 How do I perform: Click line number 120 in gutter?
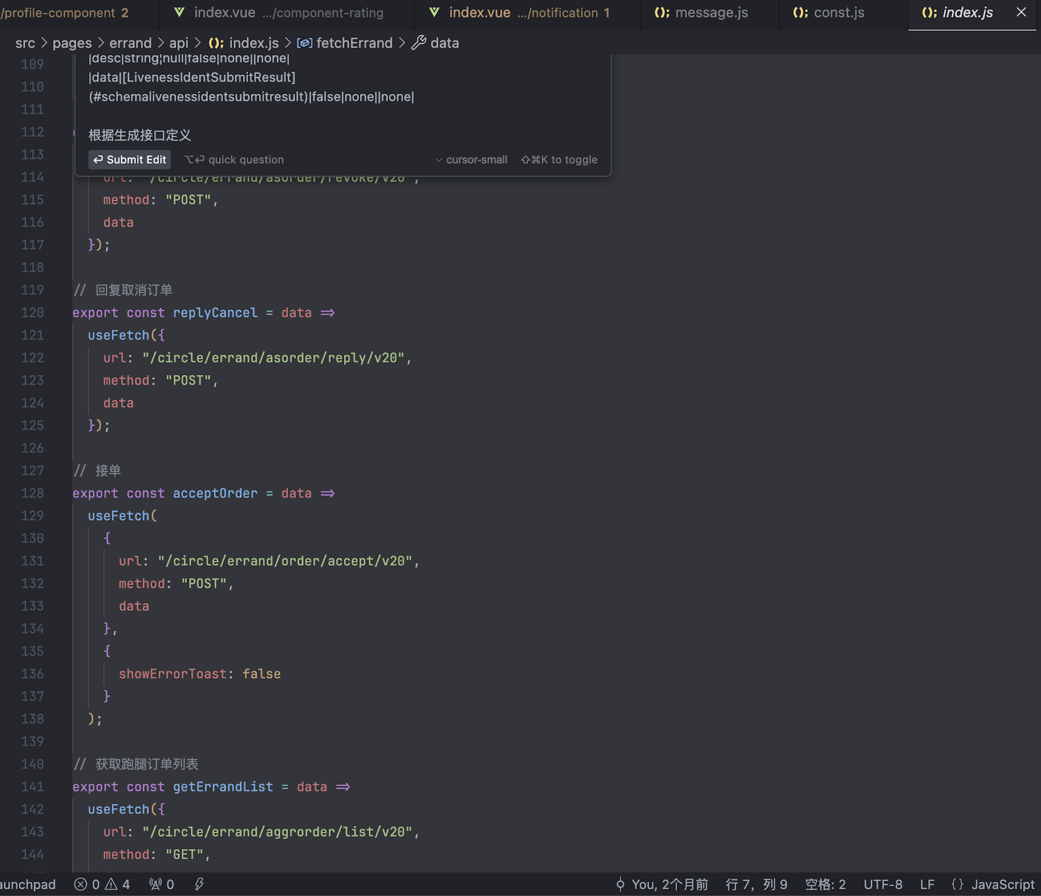(33, 313)
